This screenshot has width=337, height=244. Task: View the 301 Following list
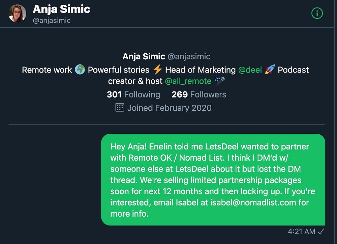(x=133, y=94)
